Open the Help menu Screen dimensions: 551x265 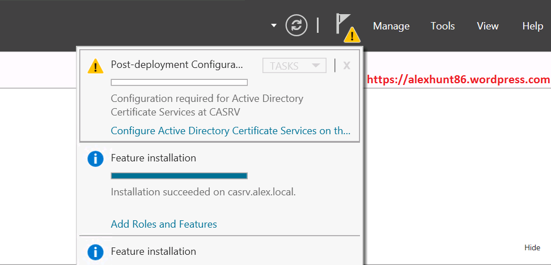532,26
